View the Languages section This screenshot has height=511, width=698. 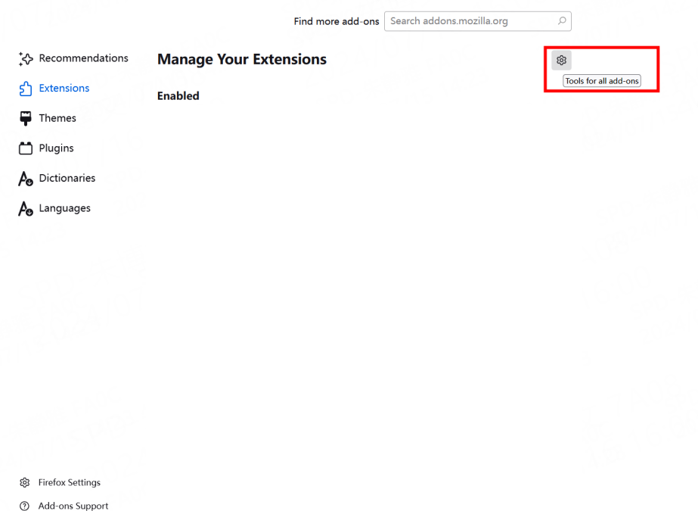pyautogui.click(x=64, y=209)
